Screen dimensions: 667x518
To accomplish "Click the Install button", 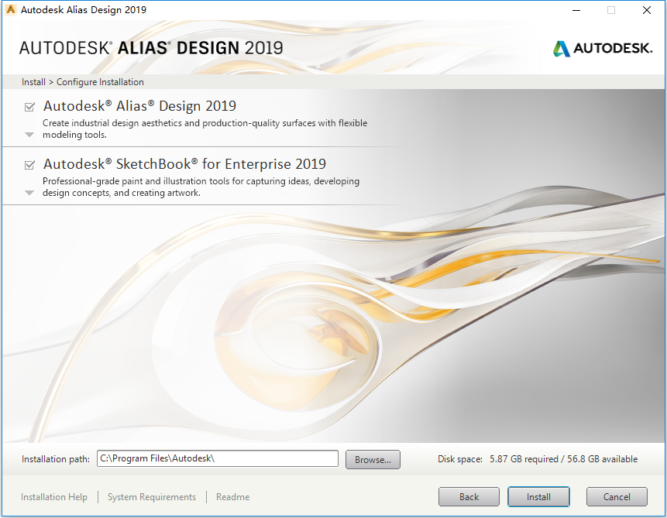I will click(538, 497).
